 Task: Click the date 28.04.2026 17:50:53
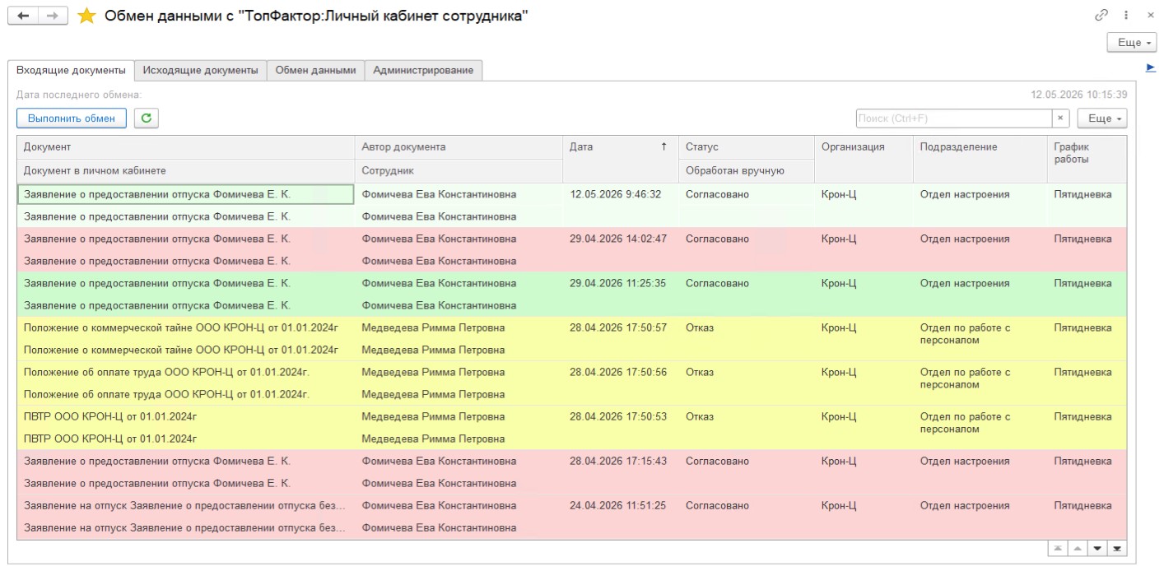pos(618,417)
